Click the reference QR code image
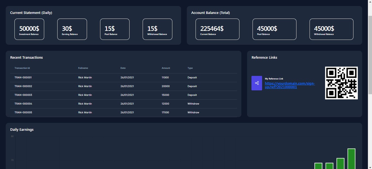Screen dimensions: 372x169 tap(341, 83)
